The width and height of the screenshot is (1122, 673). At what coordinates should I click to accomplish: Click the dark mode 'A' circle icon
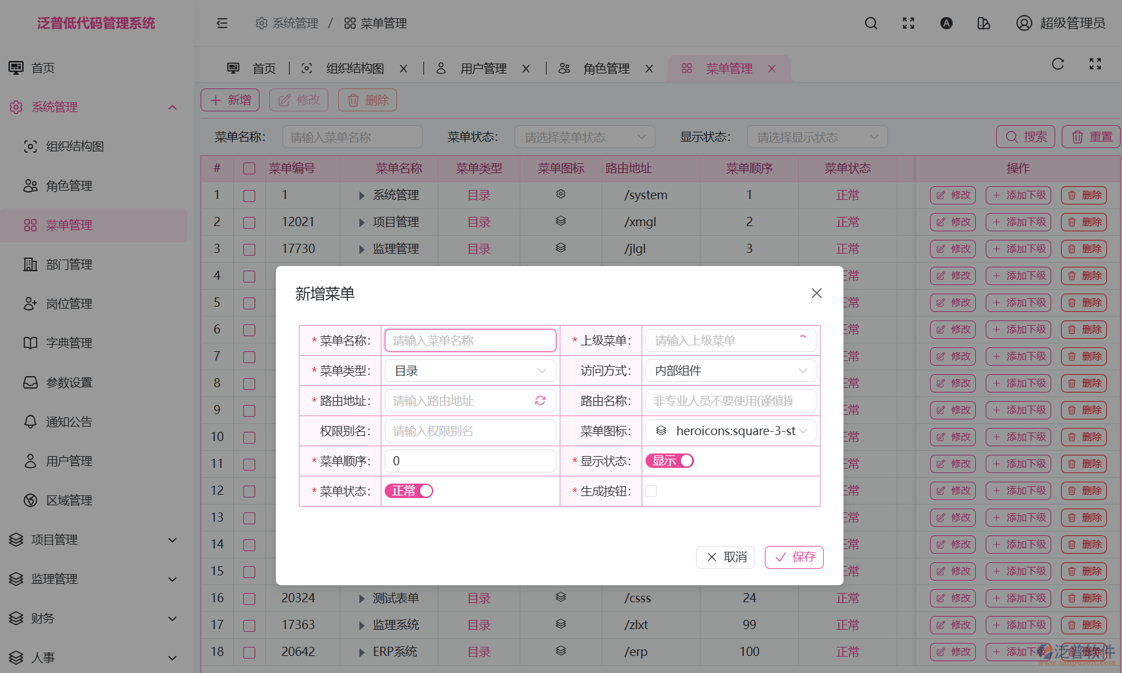[x=946, y=23]
